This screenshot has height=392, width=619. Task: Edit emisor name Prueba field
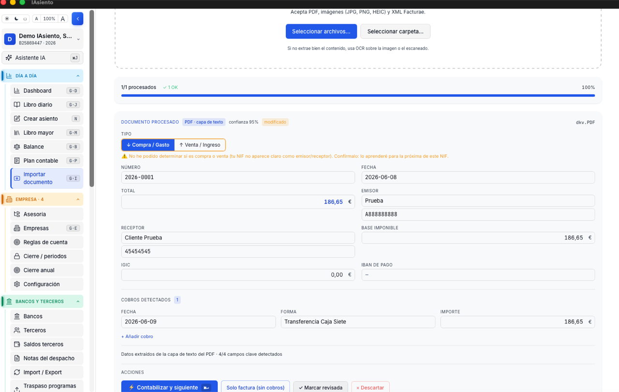(x=478, y=201)
